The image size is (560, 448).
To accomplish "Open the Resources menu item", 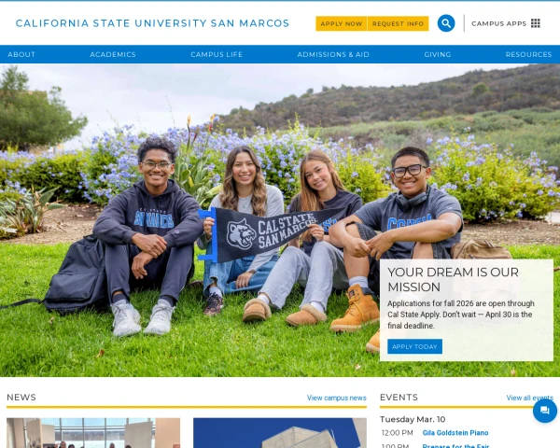I will pos(528,54).
